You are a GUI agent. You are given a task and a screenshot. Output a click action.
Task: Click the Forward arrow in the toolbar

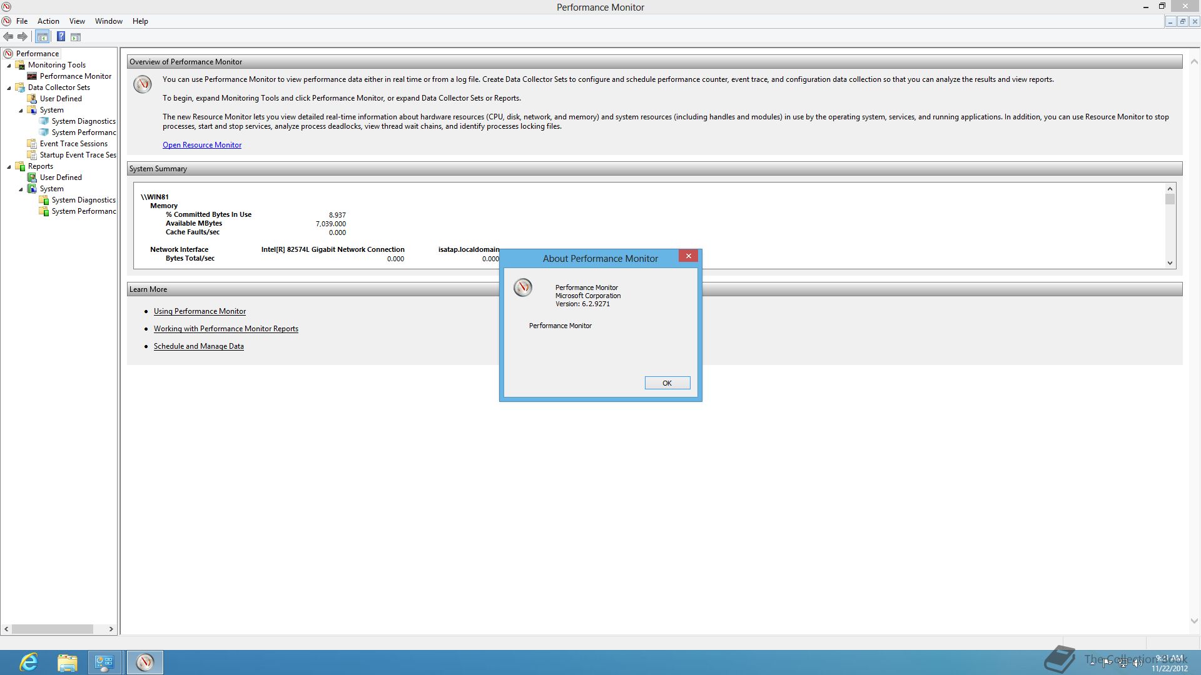[23, 37]
